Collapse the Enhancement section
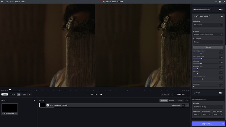This screenshot has width=226, height=127. coord(194,16)
